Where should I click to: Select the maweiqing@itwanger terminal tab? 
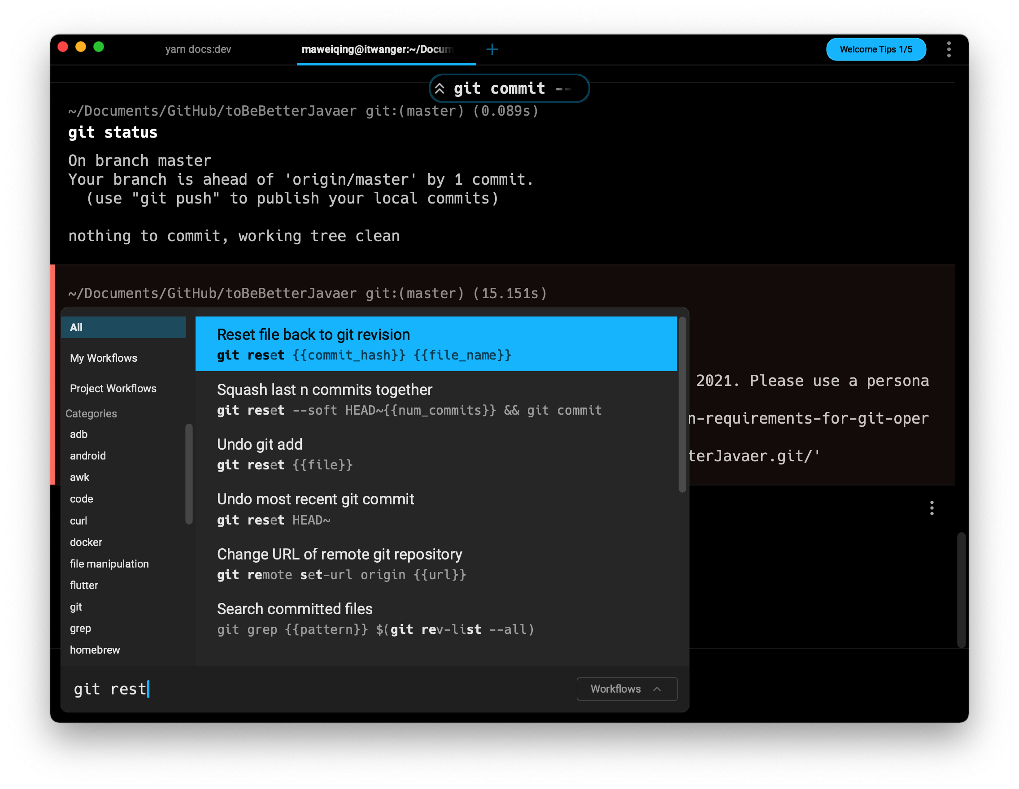377,49
